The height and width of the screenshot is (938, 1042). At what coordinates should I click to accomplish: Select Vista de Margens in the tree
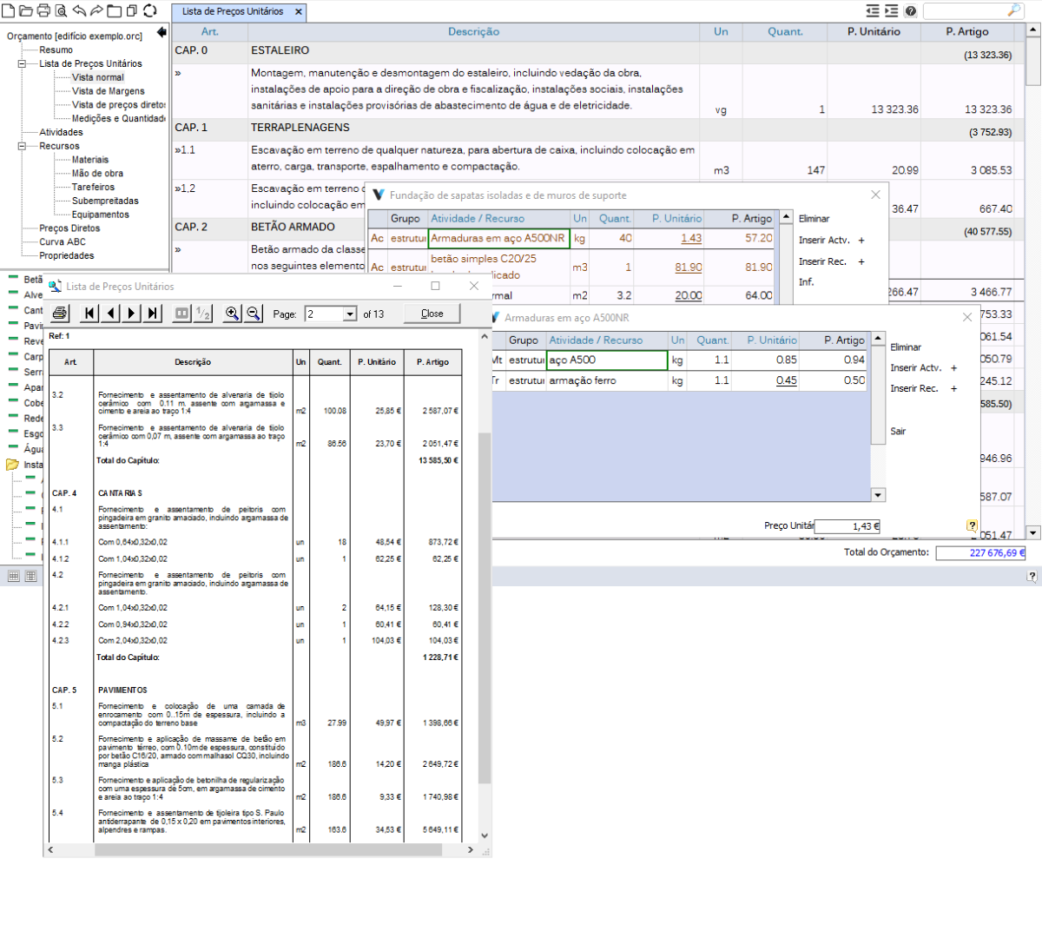[x=109, y=91]
